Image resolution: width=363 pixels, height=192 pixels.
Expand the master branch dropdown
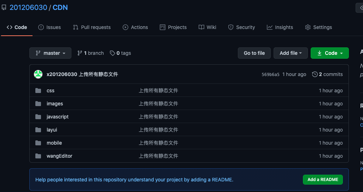50,53
